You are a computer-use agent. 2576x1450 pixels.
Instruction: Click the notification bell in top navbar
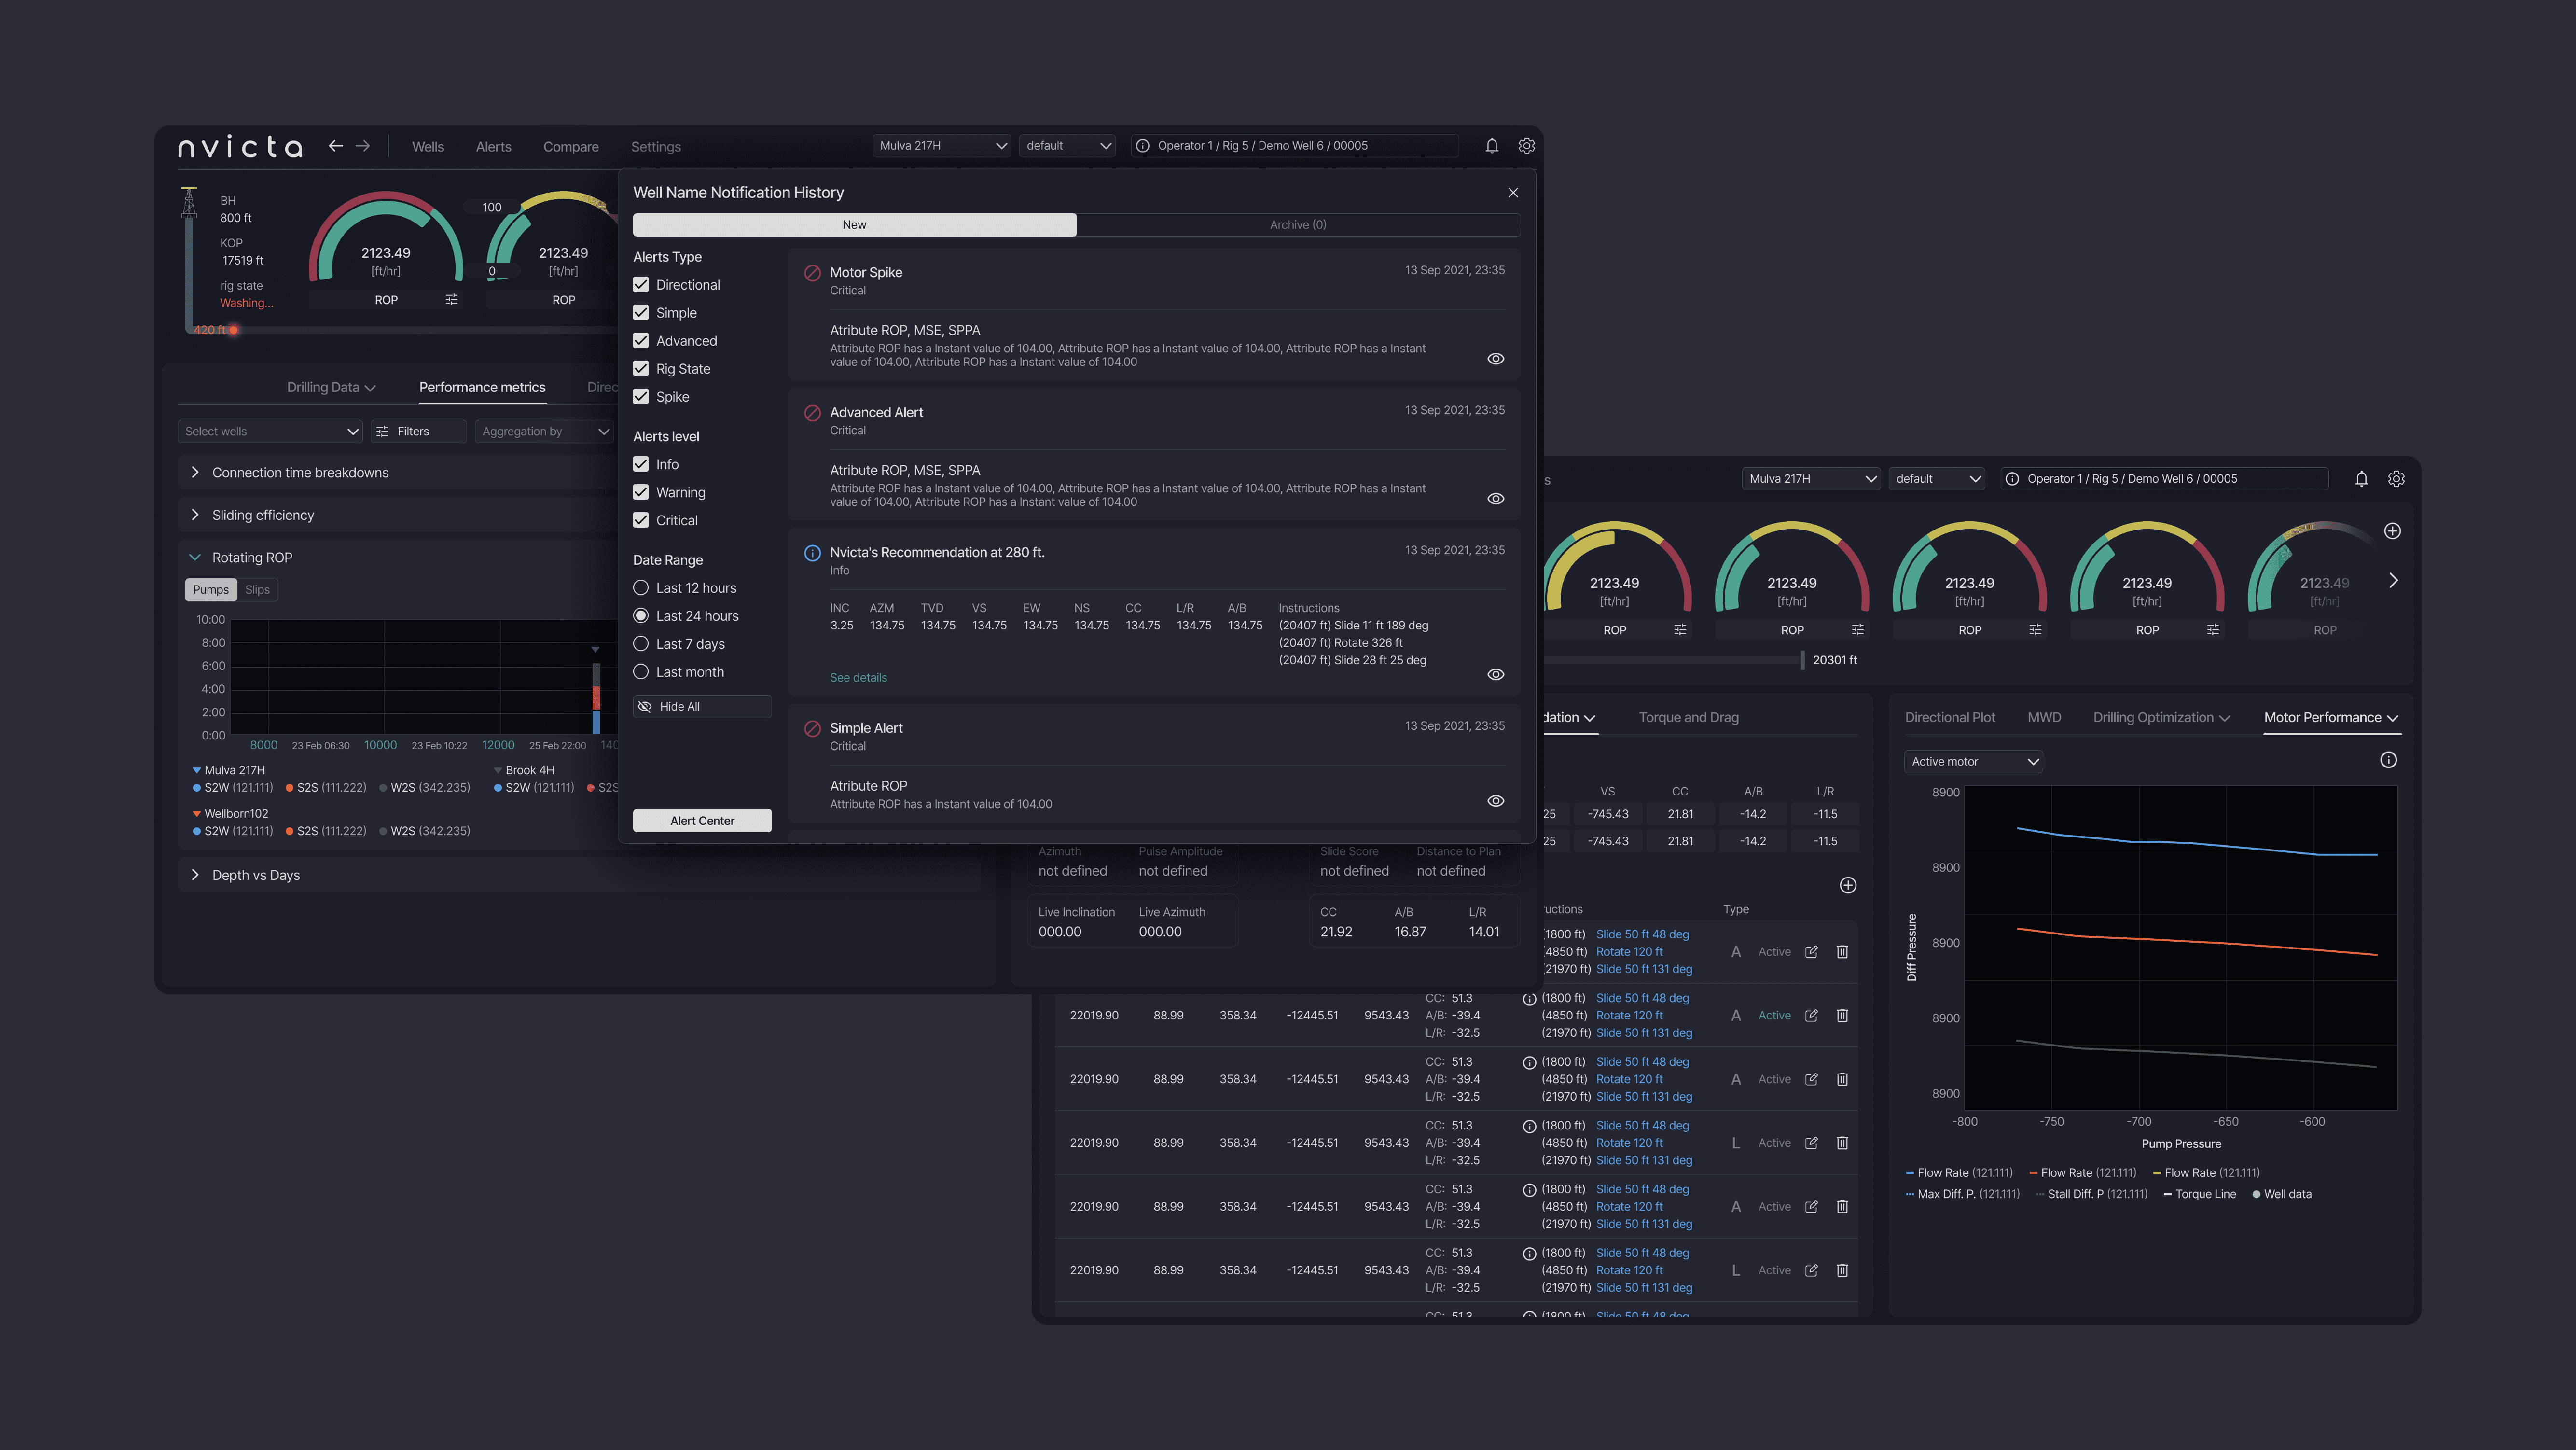[1491, 146]
